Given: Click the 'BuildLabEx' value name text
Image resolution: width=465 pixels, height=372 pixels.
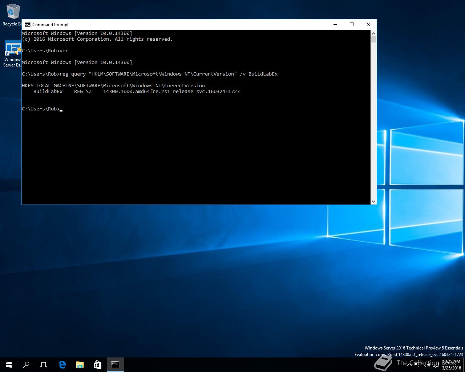Looking at the screenshot, I should (48, 91).
